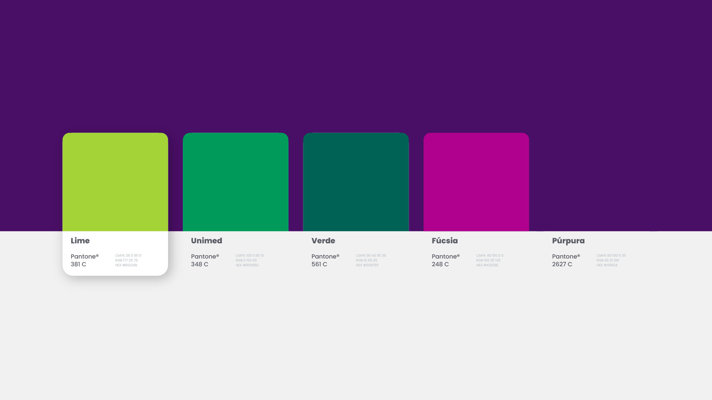Viewport: 712px width, 400px height.
Task: Click the 'HEX #411564' value
Action: pyautogui.click(x=607, y=265)
